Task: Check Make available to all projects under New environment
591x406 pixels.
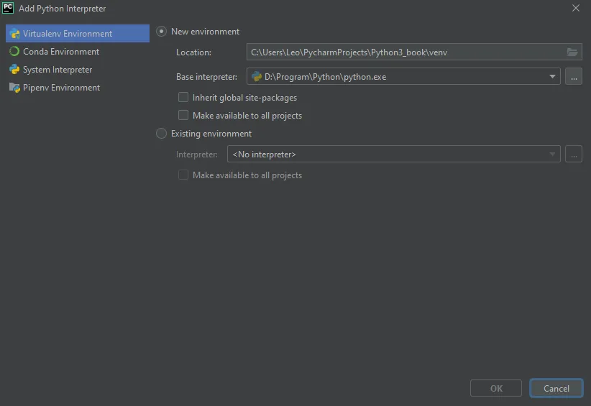Action: [183, 116]
